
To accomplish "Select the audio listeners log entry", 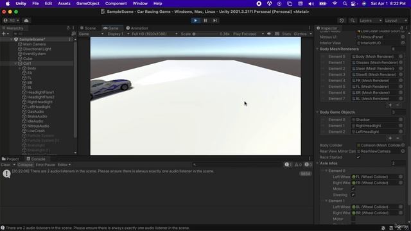I will point(157,174).
